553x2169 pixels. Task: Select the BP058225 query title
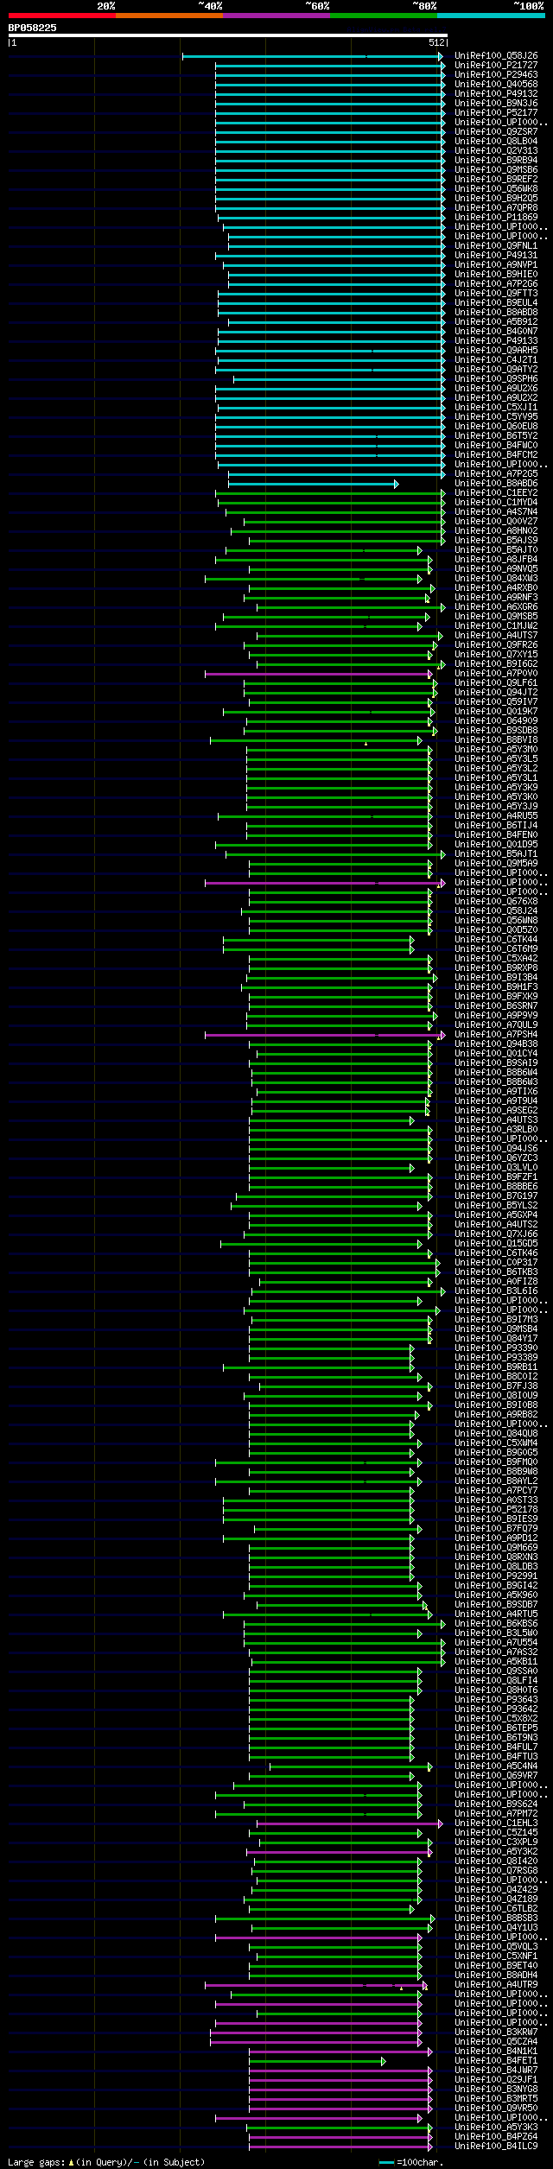click(x=33, y=28)
